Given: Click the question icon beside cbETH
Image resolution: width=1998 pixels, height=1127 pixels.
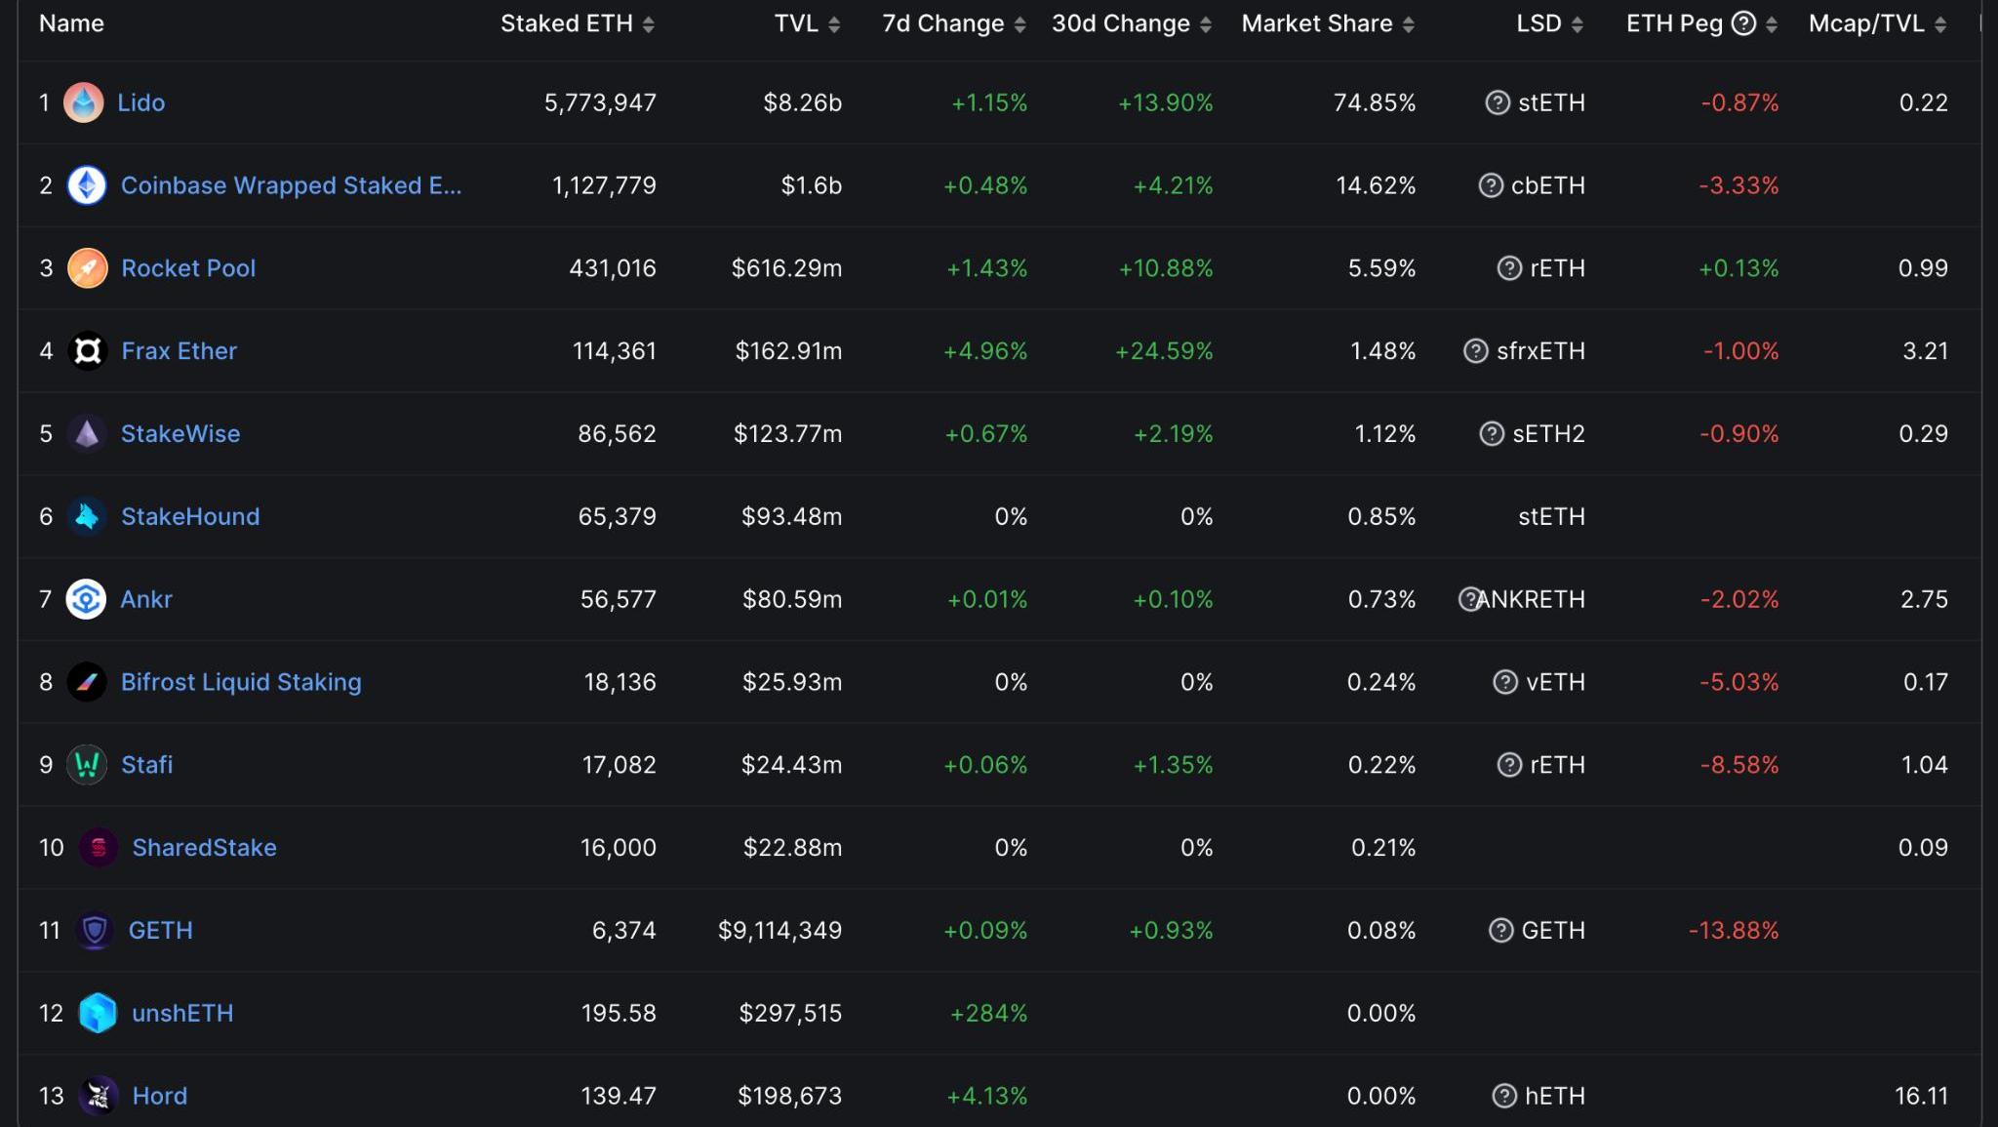Looking at the screenshot, I should pos(1491,185).
